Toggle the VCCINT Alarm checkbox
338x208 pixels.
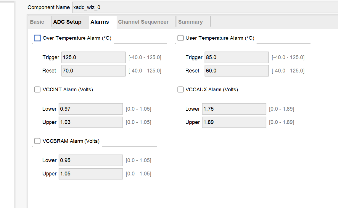(x=37, y=90)
